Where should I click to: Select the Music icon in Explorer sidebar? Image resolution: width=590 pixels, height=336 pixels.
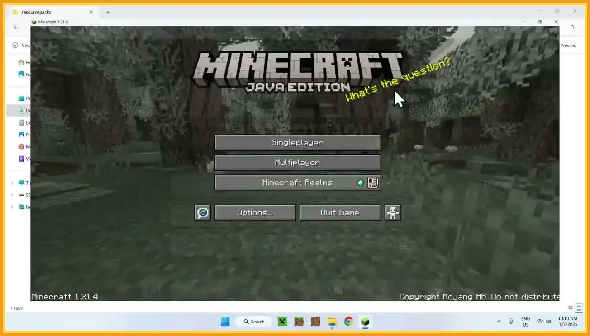click(x=21, y=147)
